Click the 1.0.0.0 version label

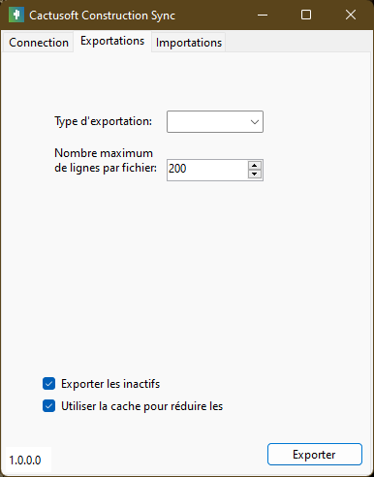click(25, 461)
